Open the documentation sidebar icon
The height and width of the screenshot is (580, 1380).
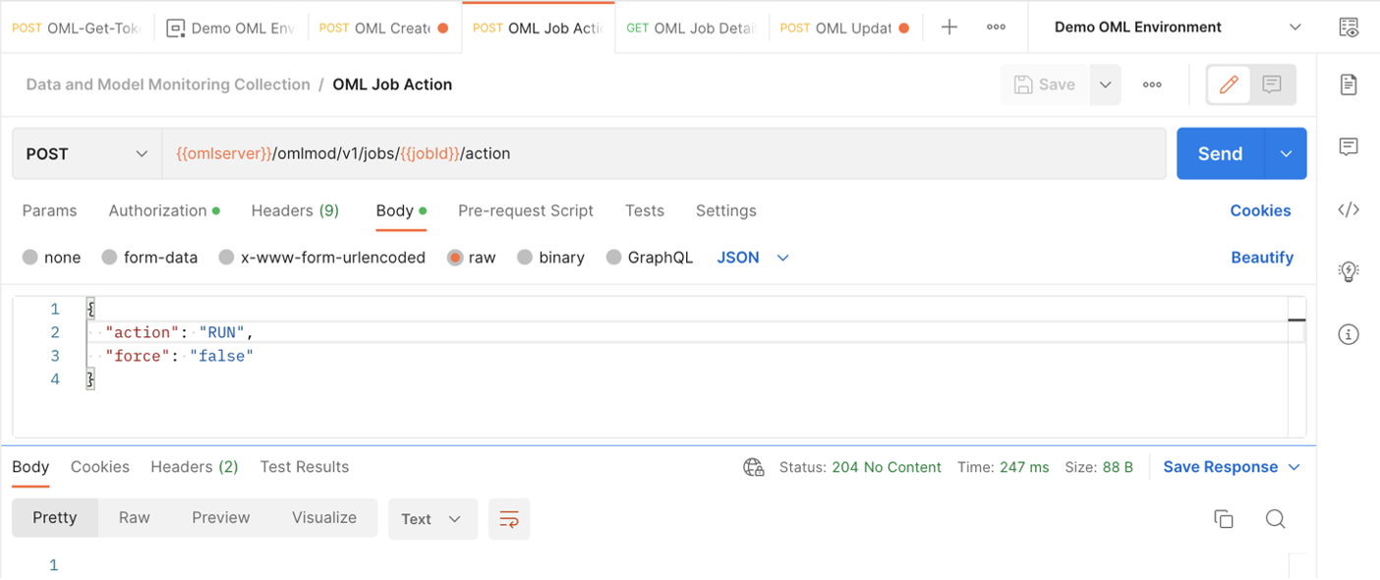click(1349, 85)
